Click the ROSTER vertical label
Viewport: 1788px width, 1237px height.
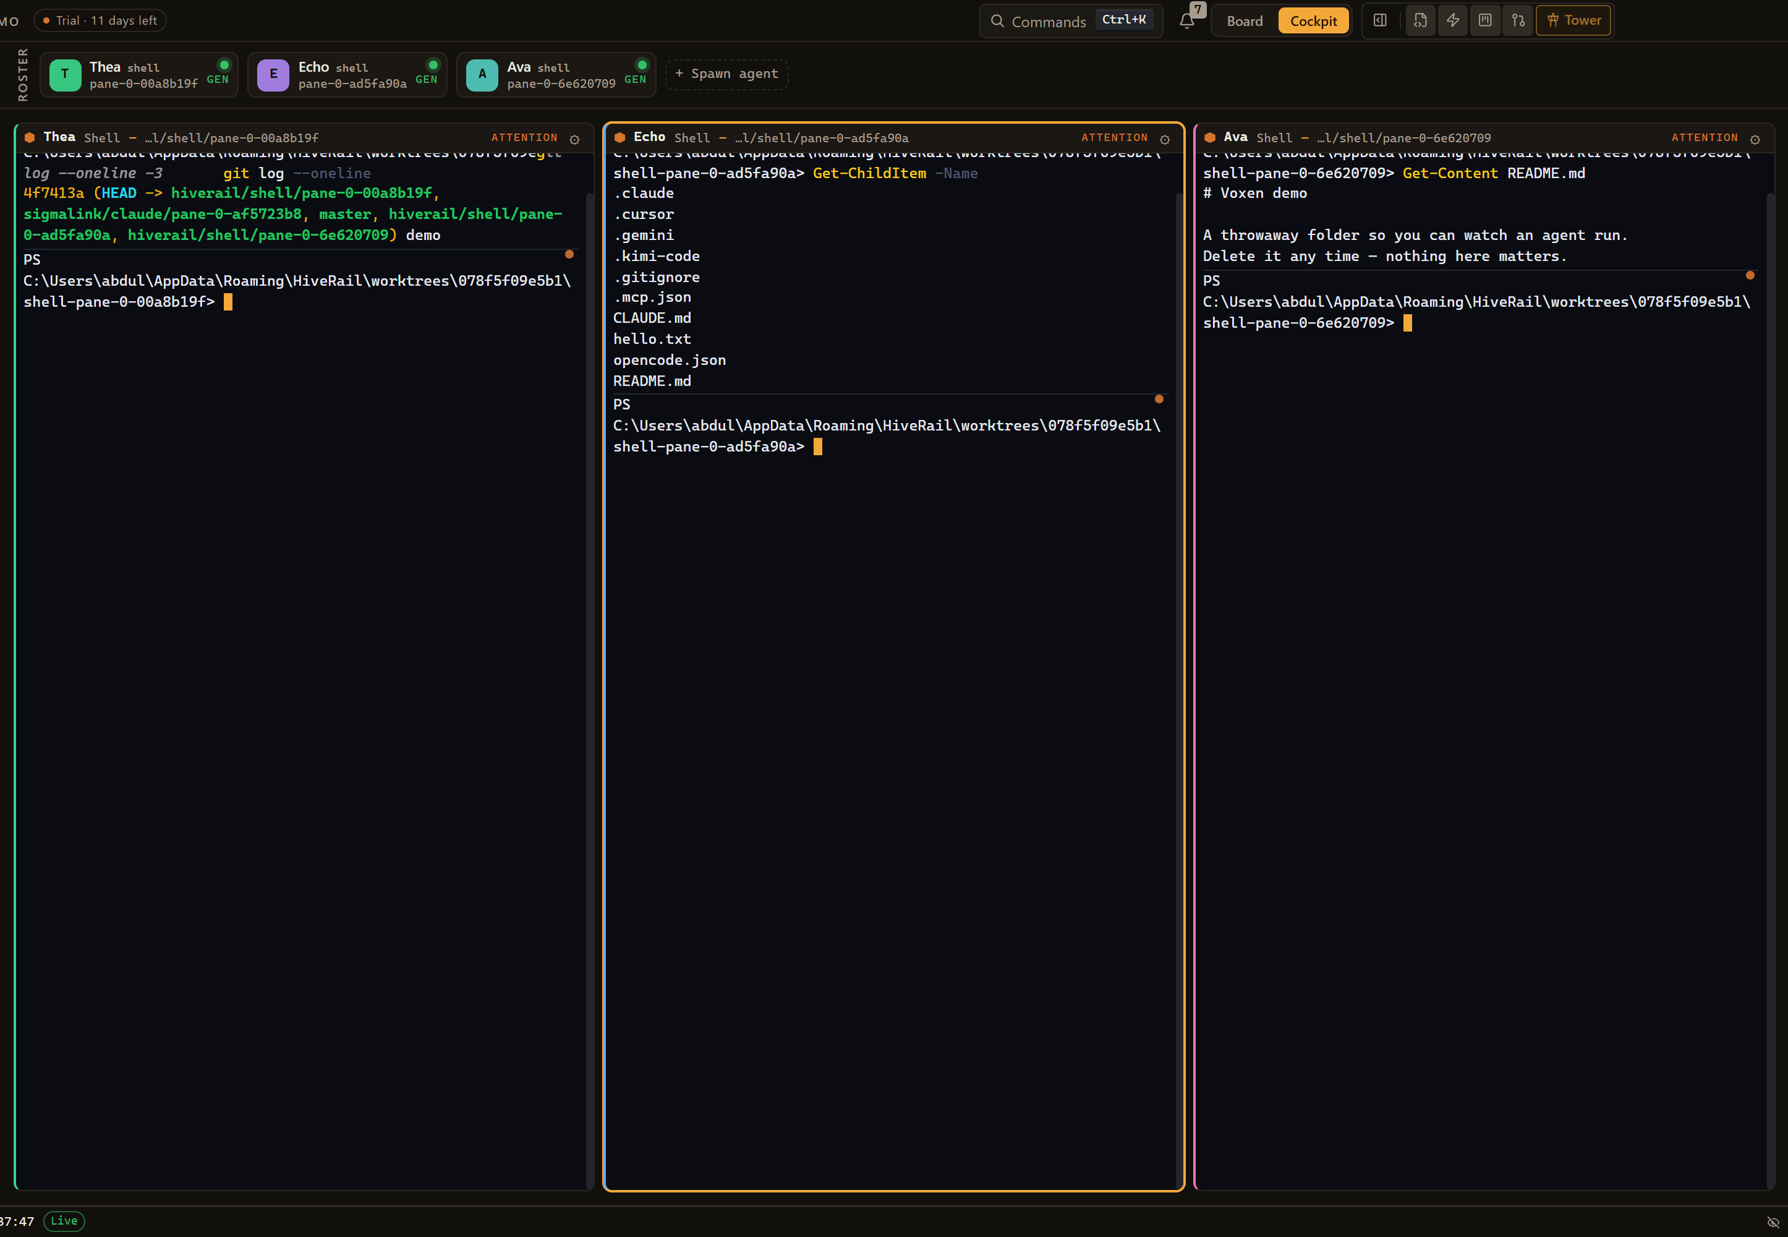point(22,74)
